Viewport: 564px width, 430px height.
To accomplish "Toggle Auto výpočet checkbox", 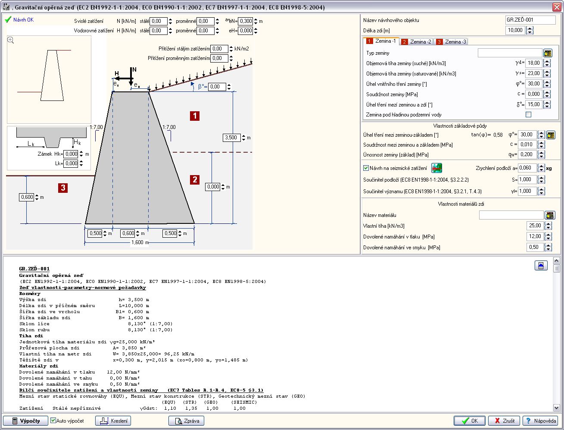I will (53, 421).
